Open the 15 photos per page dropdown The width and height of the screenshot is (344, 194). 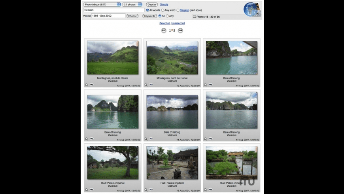[x=132, y=4]
